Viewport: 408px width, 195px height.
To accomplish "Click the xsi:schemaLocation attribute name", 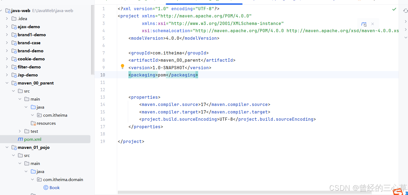I will pos(166,31).
